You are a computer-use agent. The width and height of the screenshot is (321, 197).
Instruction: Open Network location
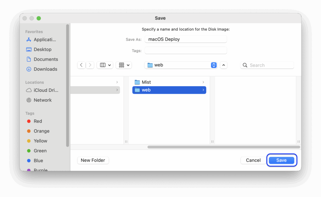tap(39, 100)
